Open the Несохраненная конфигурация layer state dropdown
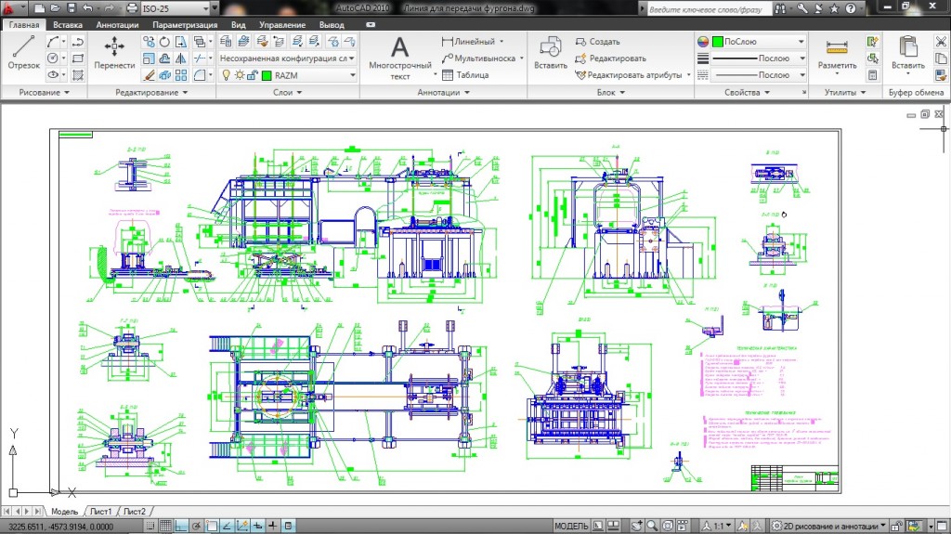Screen dimensions: 951x534 352,59
